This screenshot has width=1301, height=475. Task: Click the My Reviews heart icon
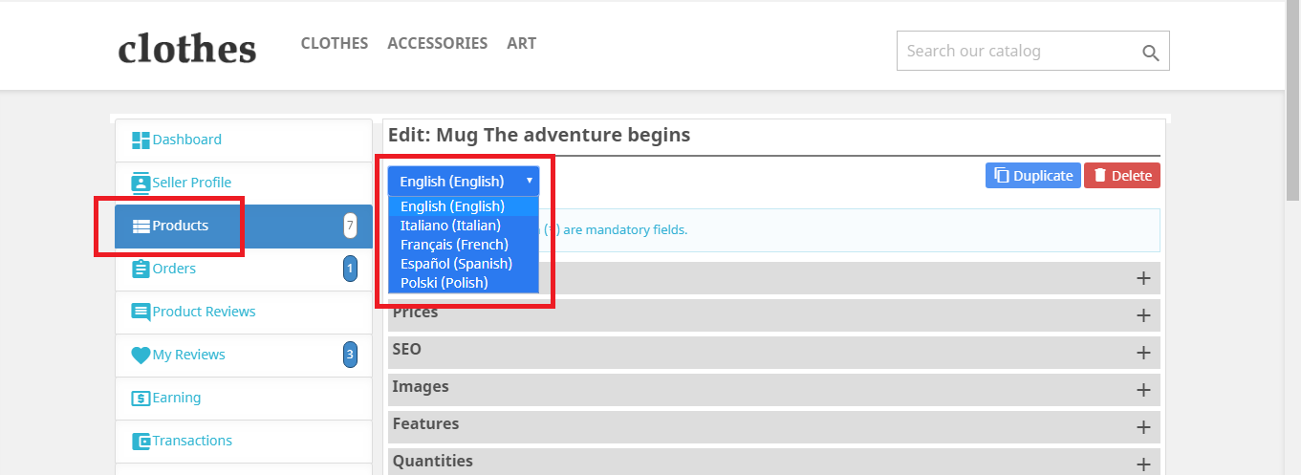(x=141, y=355)
